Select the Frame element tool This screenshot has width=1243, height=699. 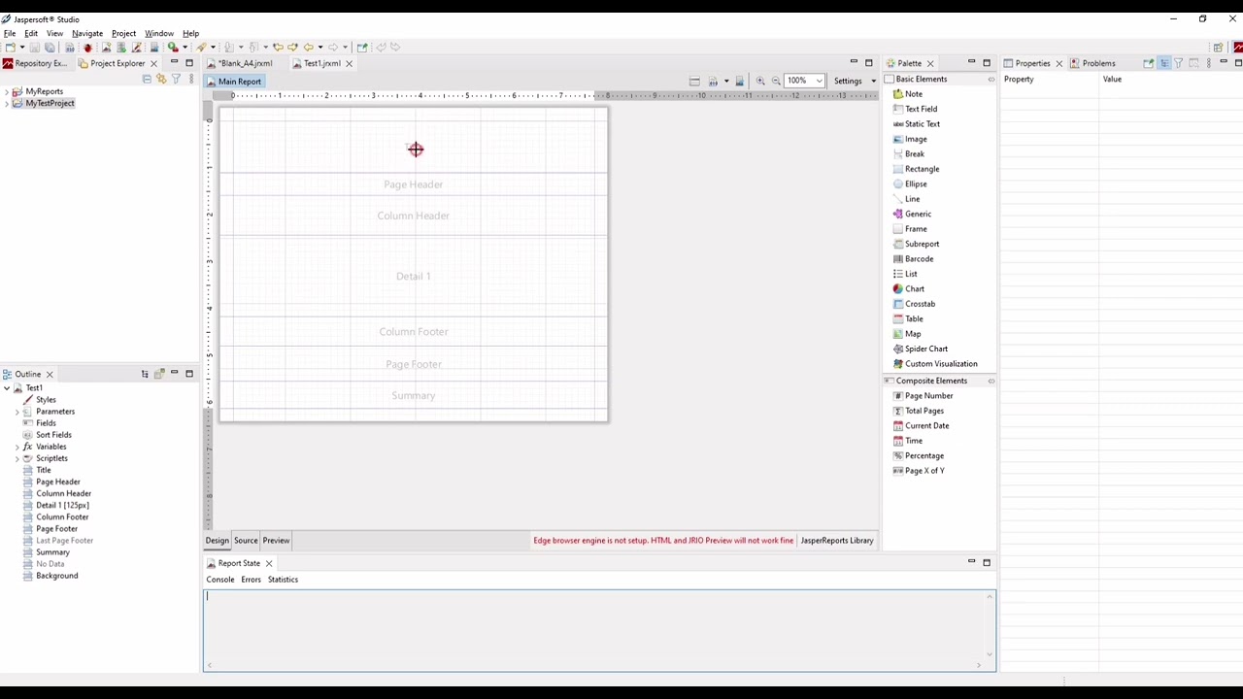click(x=910, y=229)
